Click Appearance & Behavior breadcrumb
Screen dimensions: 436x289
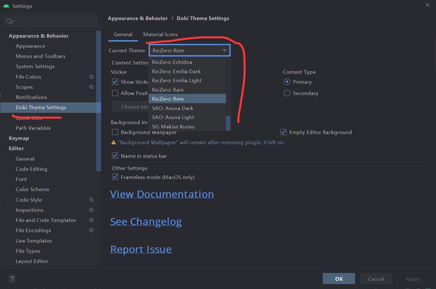pos(138,18)
